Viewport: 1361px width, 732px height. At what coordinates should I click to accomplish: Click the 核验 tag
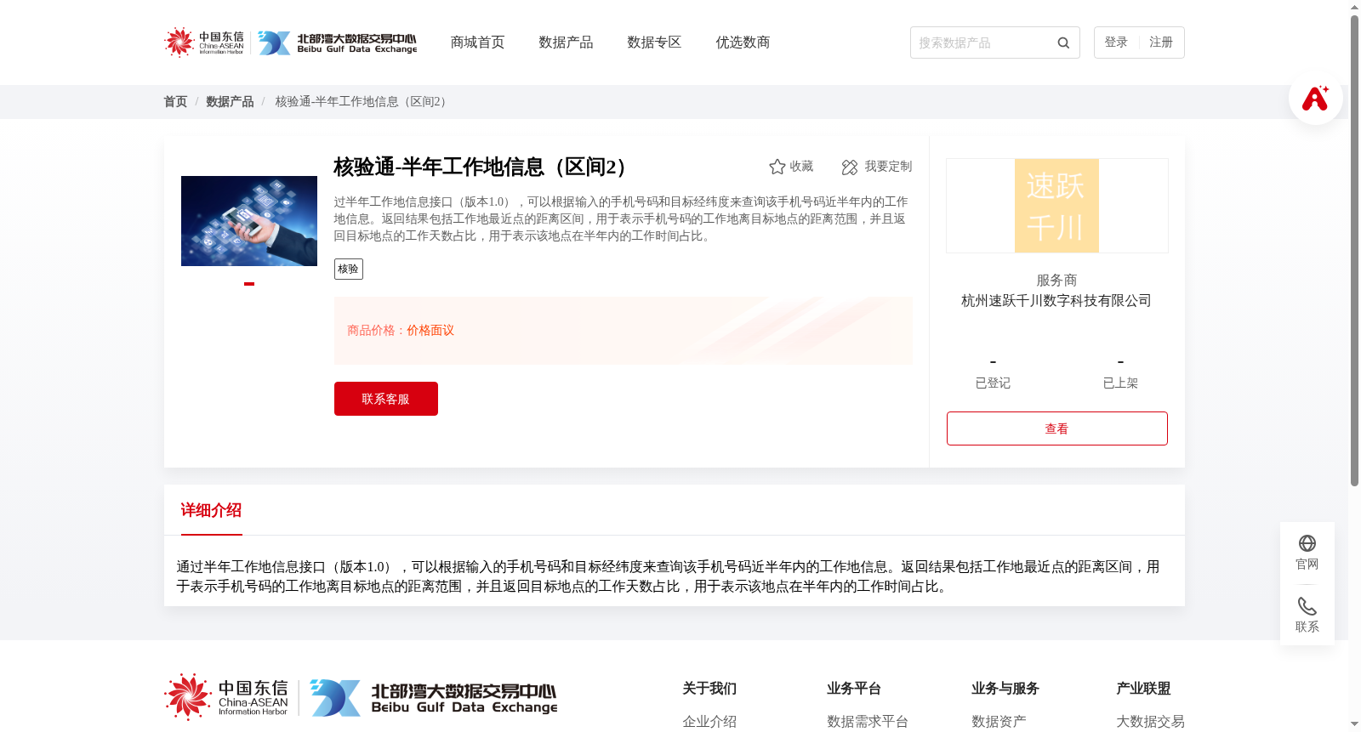[x=349, y=270]
